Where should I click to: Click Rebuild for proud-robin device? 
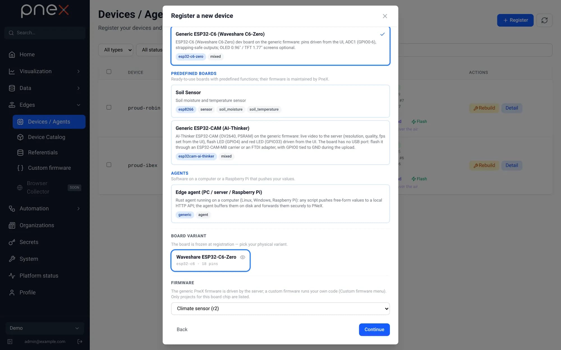coord(484,108)
